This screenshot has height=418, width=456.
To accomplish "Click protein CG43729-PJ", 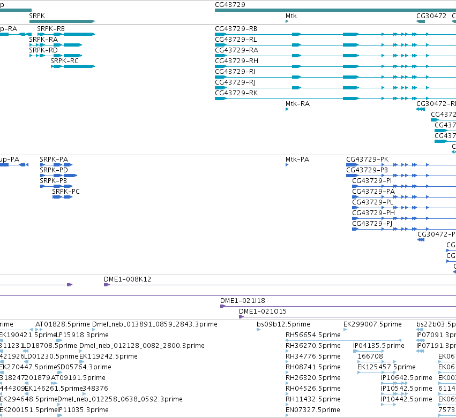I will [372, 224].
